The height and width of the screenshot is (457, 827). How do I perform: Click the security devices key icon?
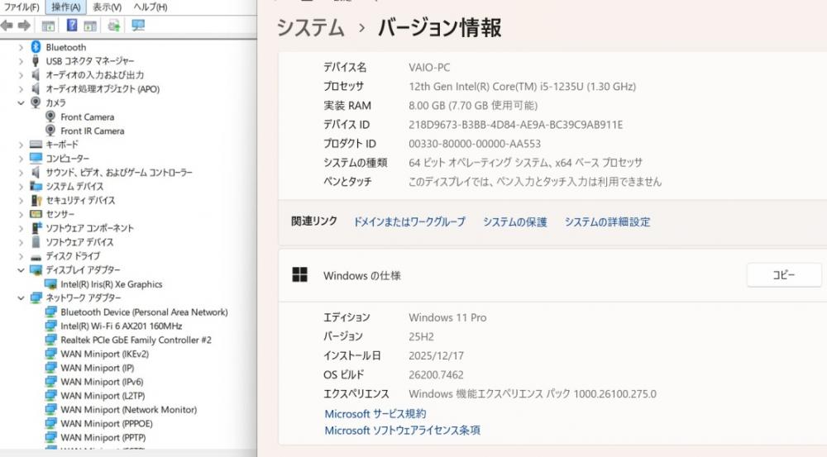36,200
